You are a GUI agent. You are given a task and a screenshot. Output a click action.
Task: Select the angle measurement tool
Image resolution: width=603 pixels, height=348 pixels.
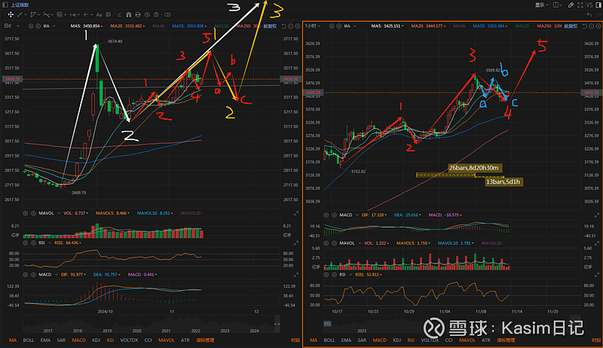pos(120,14)
